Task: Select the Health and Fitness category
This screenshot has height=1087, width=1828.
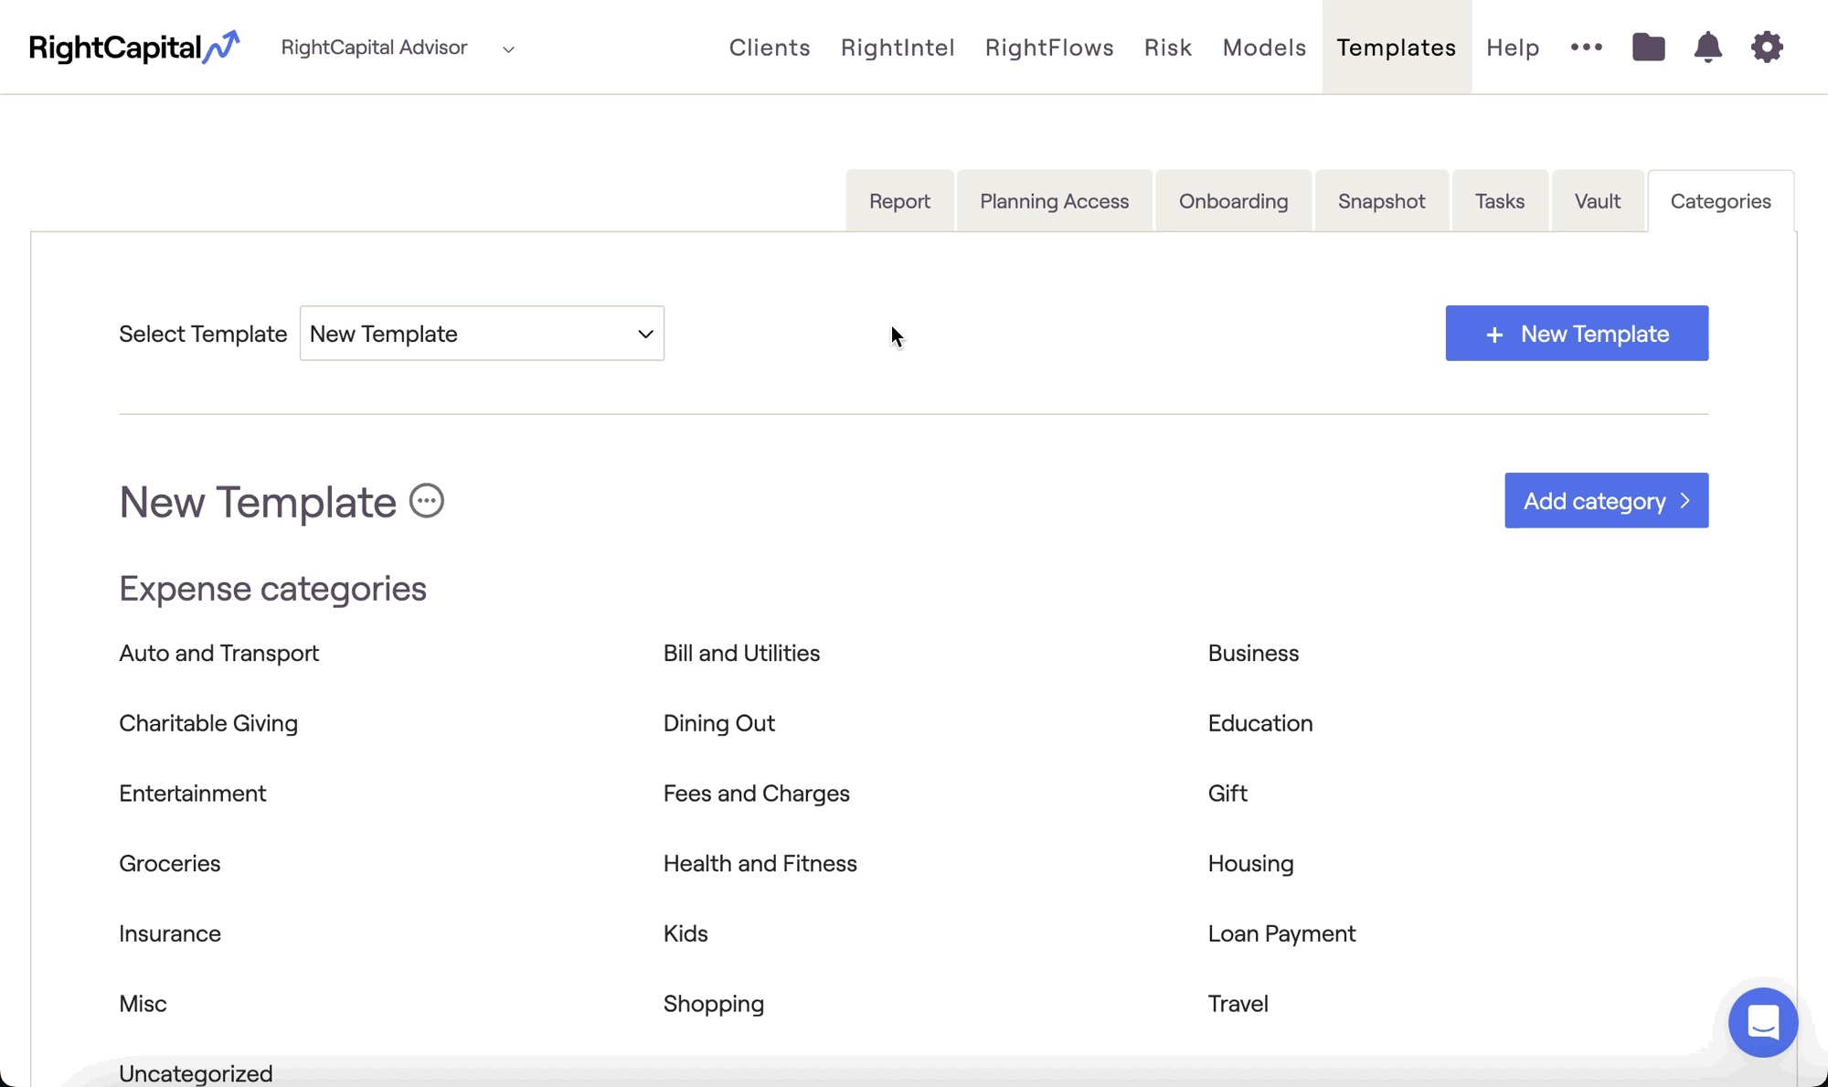Action: (x=760, y=864)
